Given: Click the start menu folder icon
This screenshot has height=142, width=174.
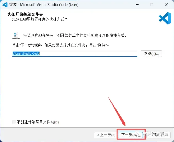Looking at the screenshot, I should [x=16, y=35].
